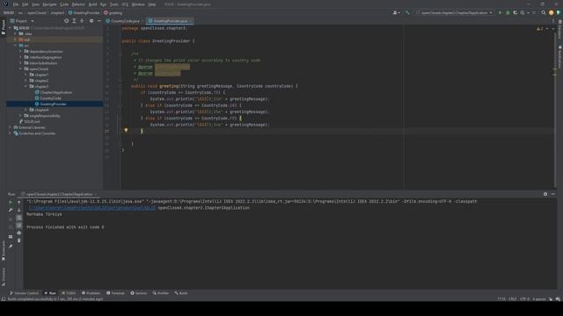Viewport: 563px width, 316px height.
Task: Click Run with Coverage icon
Action: [x=515, y=12]
